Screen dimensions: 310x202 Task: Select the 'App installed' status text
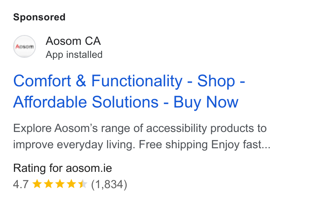click(74, 55)
